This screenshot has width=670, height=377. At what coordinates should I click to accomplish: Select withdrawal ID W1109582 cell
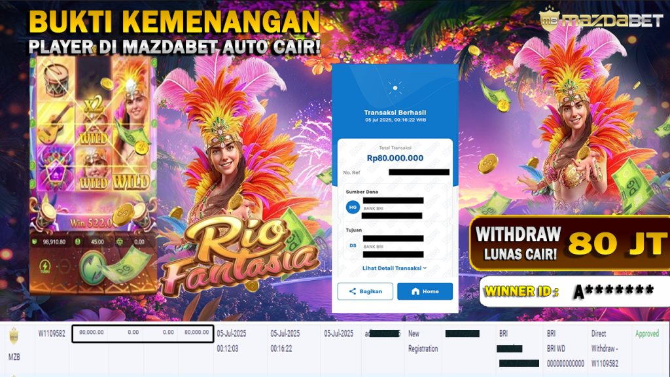point(52,333)
